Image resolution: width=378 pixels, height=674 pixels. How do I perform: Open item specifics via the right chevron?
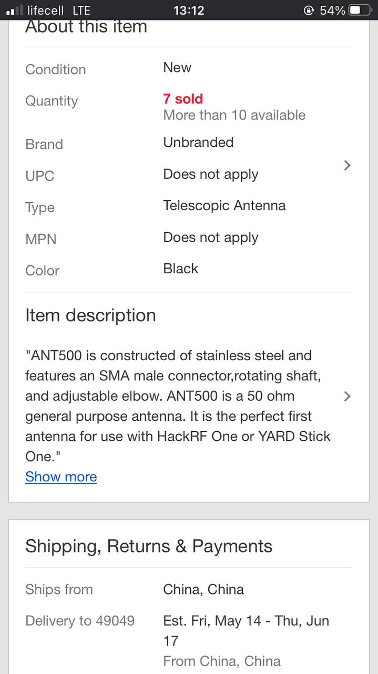347,165
